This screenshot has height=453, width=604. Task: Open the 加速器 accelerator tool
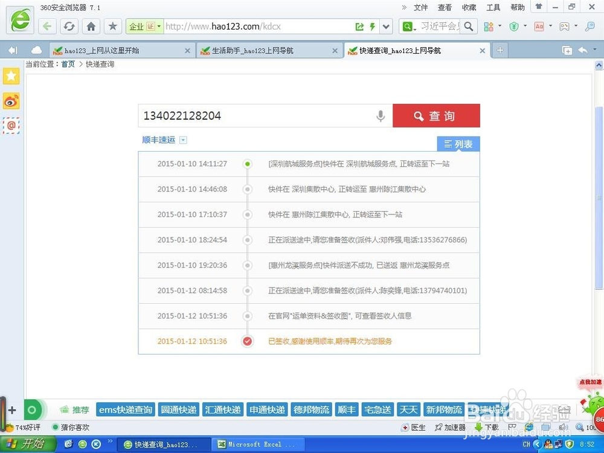coord(450,427)
